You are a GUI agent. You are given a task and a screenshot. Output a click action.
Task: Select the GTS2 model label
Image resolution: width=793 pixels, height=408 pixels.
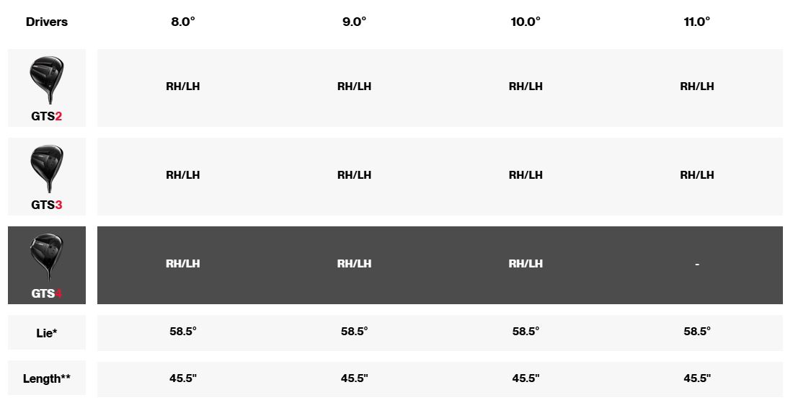click(x=47, y=116)
